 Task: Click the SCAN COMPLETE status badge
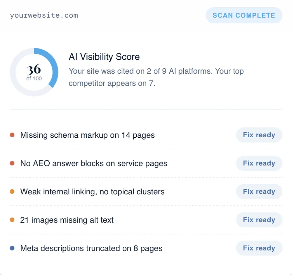point(244,15)
